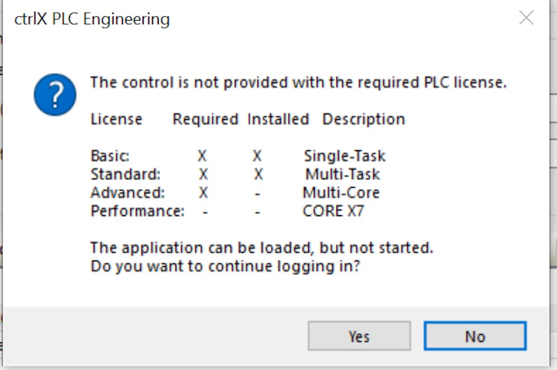Click the gray footer area near Yes
557x370 pixels.
[x=251, y=336]
